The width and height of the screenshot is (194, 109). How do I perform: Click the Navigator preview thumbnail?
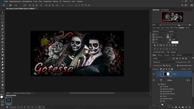(x=172, y=17)
